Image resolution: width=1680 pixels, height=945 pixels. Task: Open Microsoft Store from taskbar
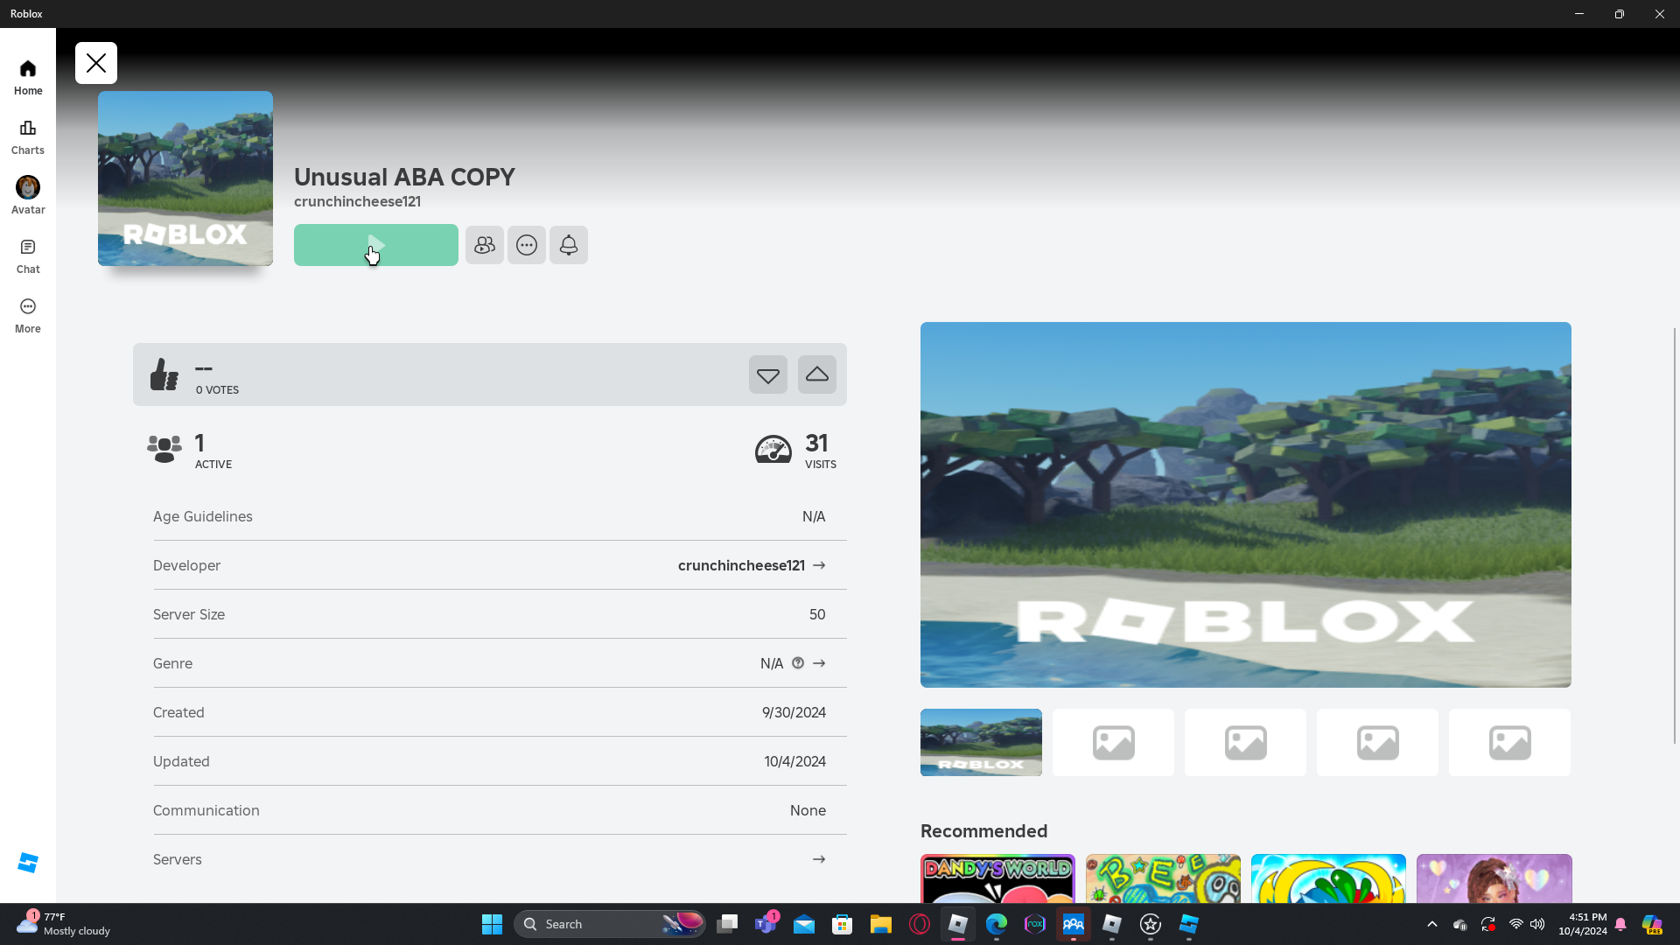click(843, 924)
